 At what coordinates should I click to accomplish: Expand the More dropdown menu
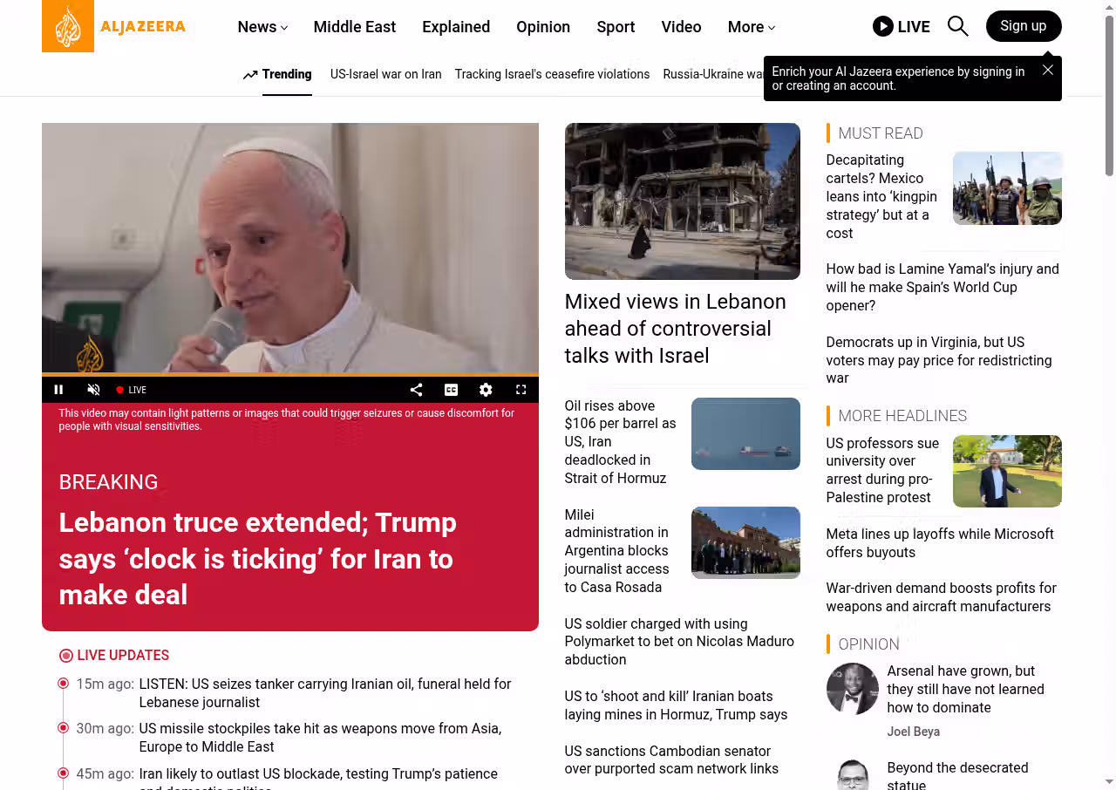[752, 27]
